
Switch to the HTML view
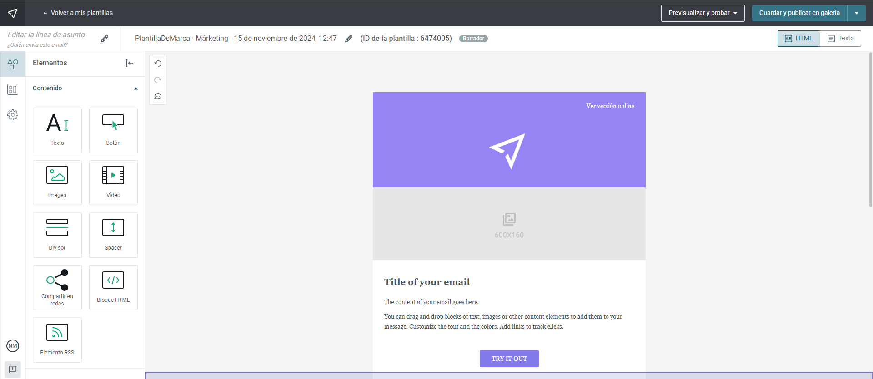click(799, 39)
